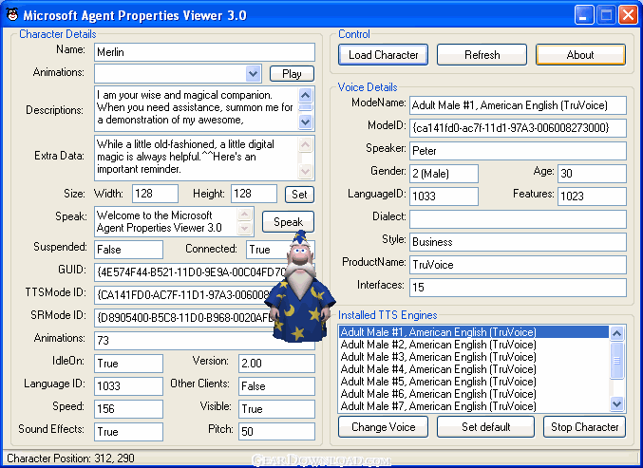Click the Height field

click(x=254, y=194)
